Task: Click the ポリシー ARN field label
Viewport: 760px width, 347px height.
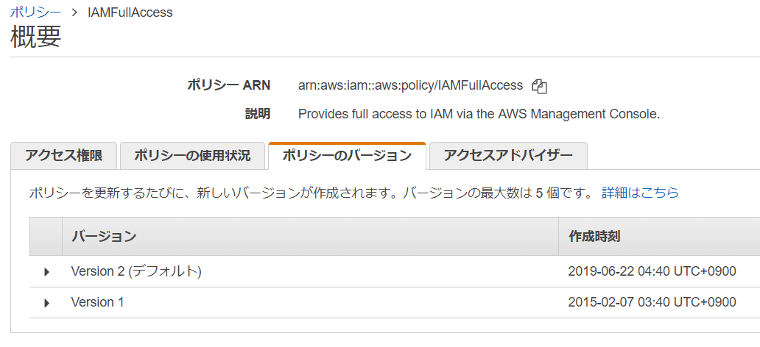Action: coord(229,85)
